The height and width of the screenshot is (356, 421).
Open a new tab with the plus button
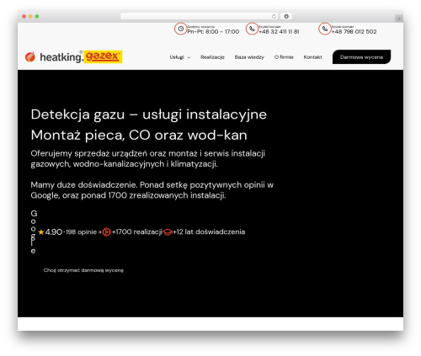(399, 19)
